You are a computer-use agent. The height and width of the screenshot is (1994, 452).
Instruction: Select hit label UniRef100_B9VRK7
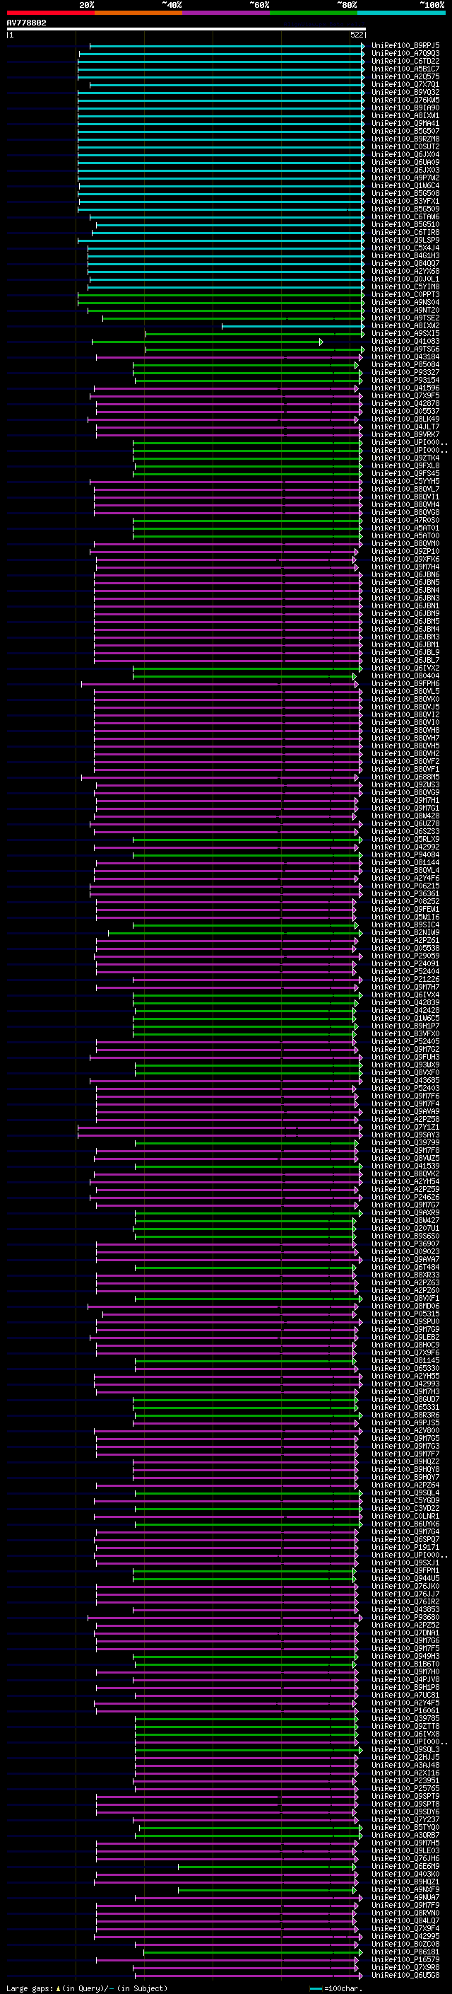click(405, 435)
